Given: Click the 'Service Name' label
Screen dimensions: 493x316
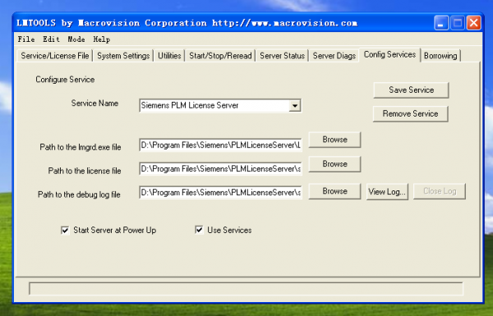Looking at the screenshot, I should point(94,103).
